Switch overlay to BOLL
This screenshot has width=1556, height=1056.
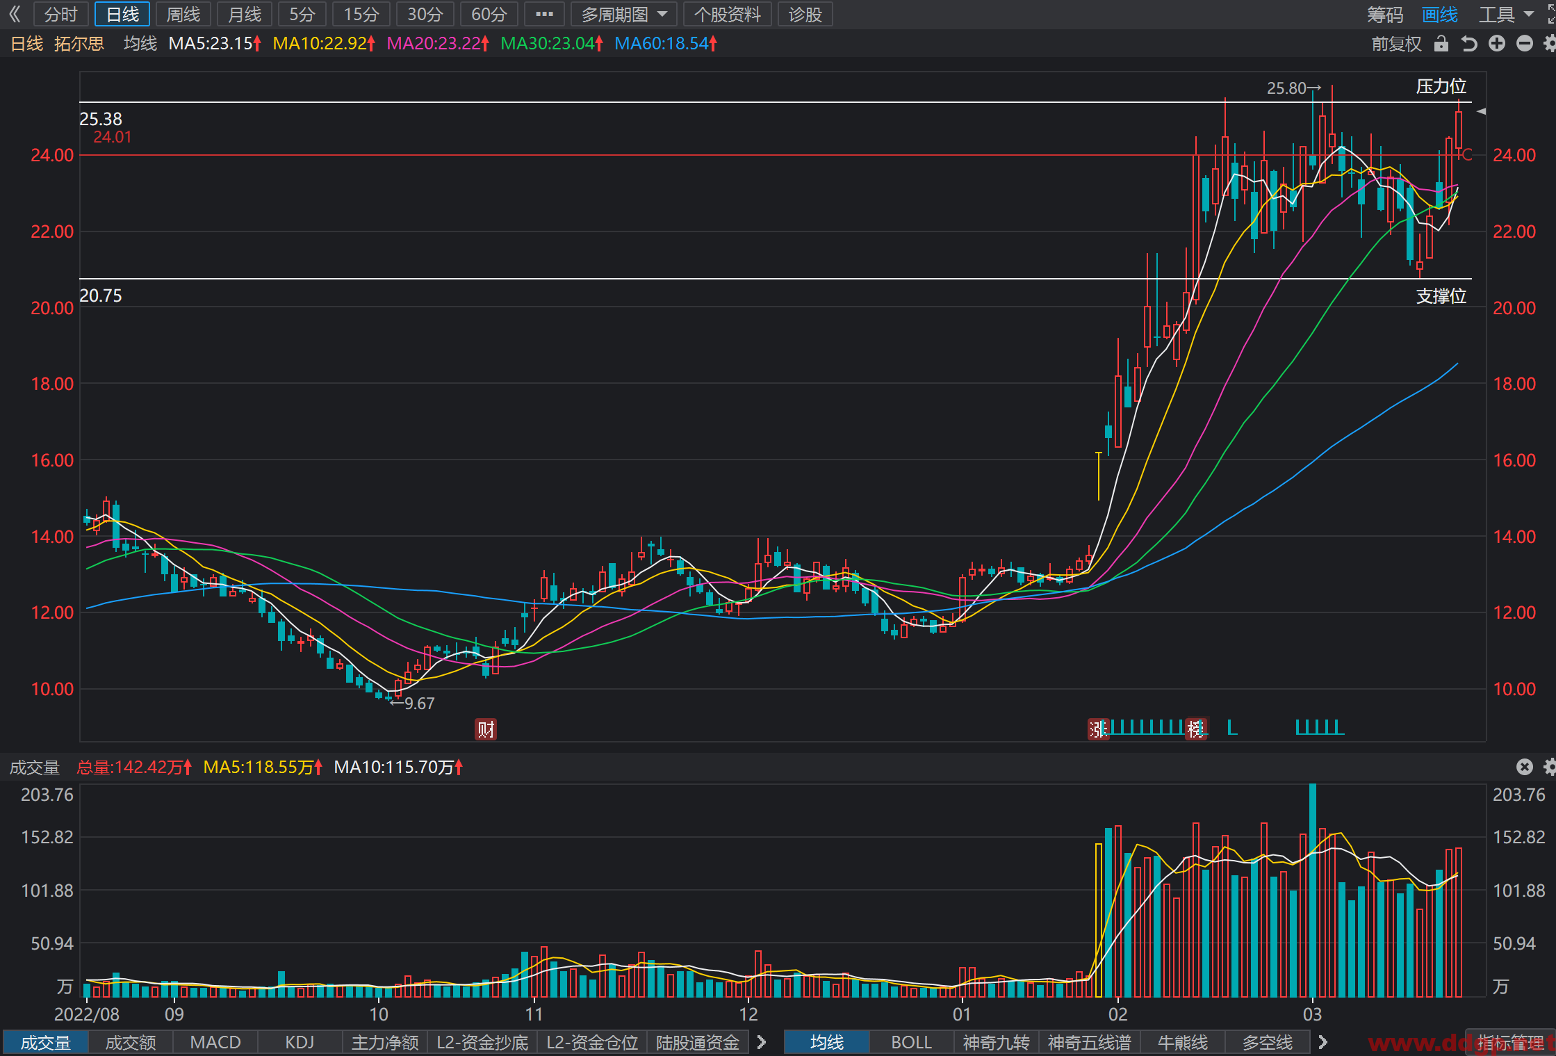click(912, 1042)
